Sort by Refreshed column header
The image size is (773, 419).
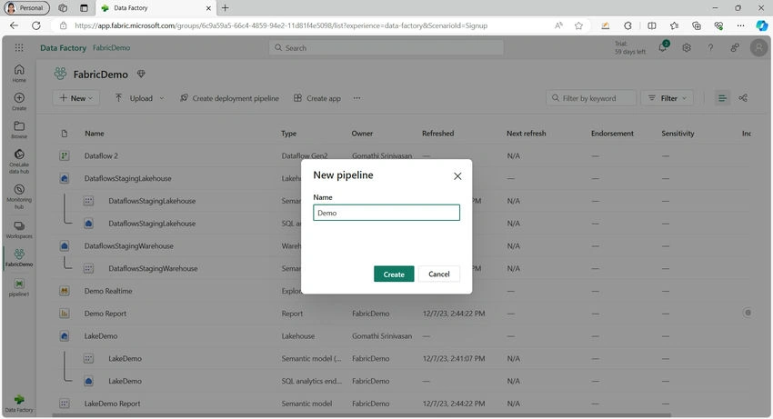(x=437, y=133)
